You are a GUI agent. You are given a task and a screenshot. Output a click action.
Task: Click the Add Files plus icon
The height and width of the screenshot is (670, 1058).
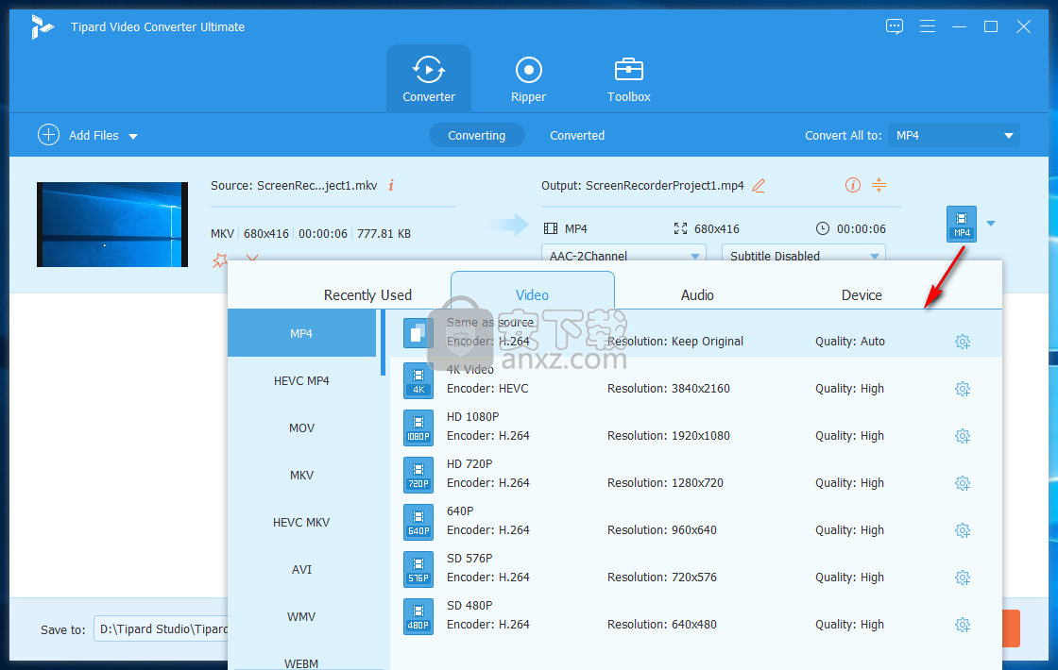point(48,135)
